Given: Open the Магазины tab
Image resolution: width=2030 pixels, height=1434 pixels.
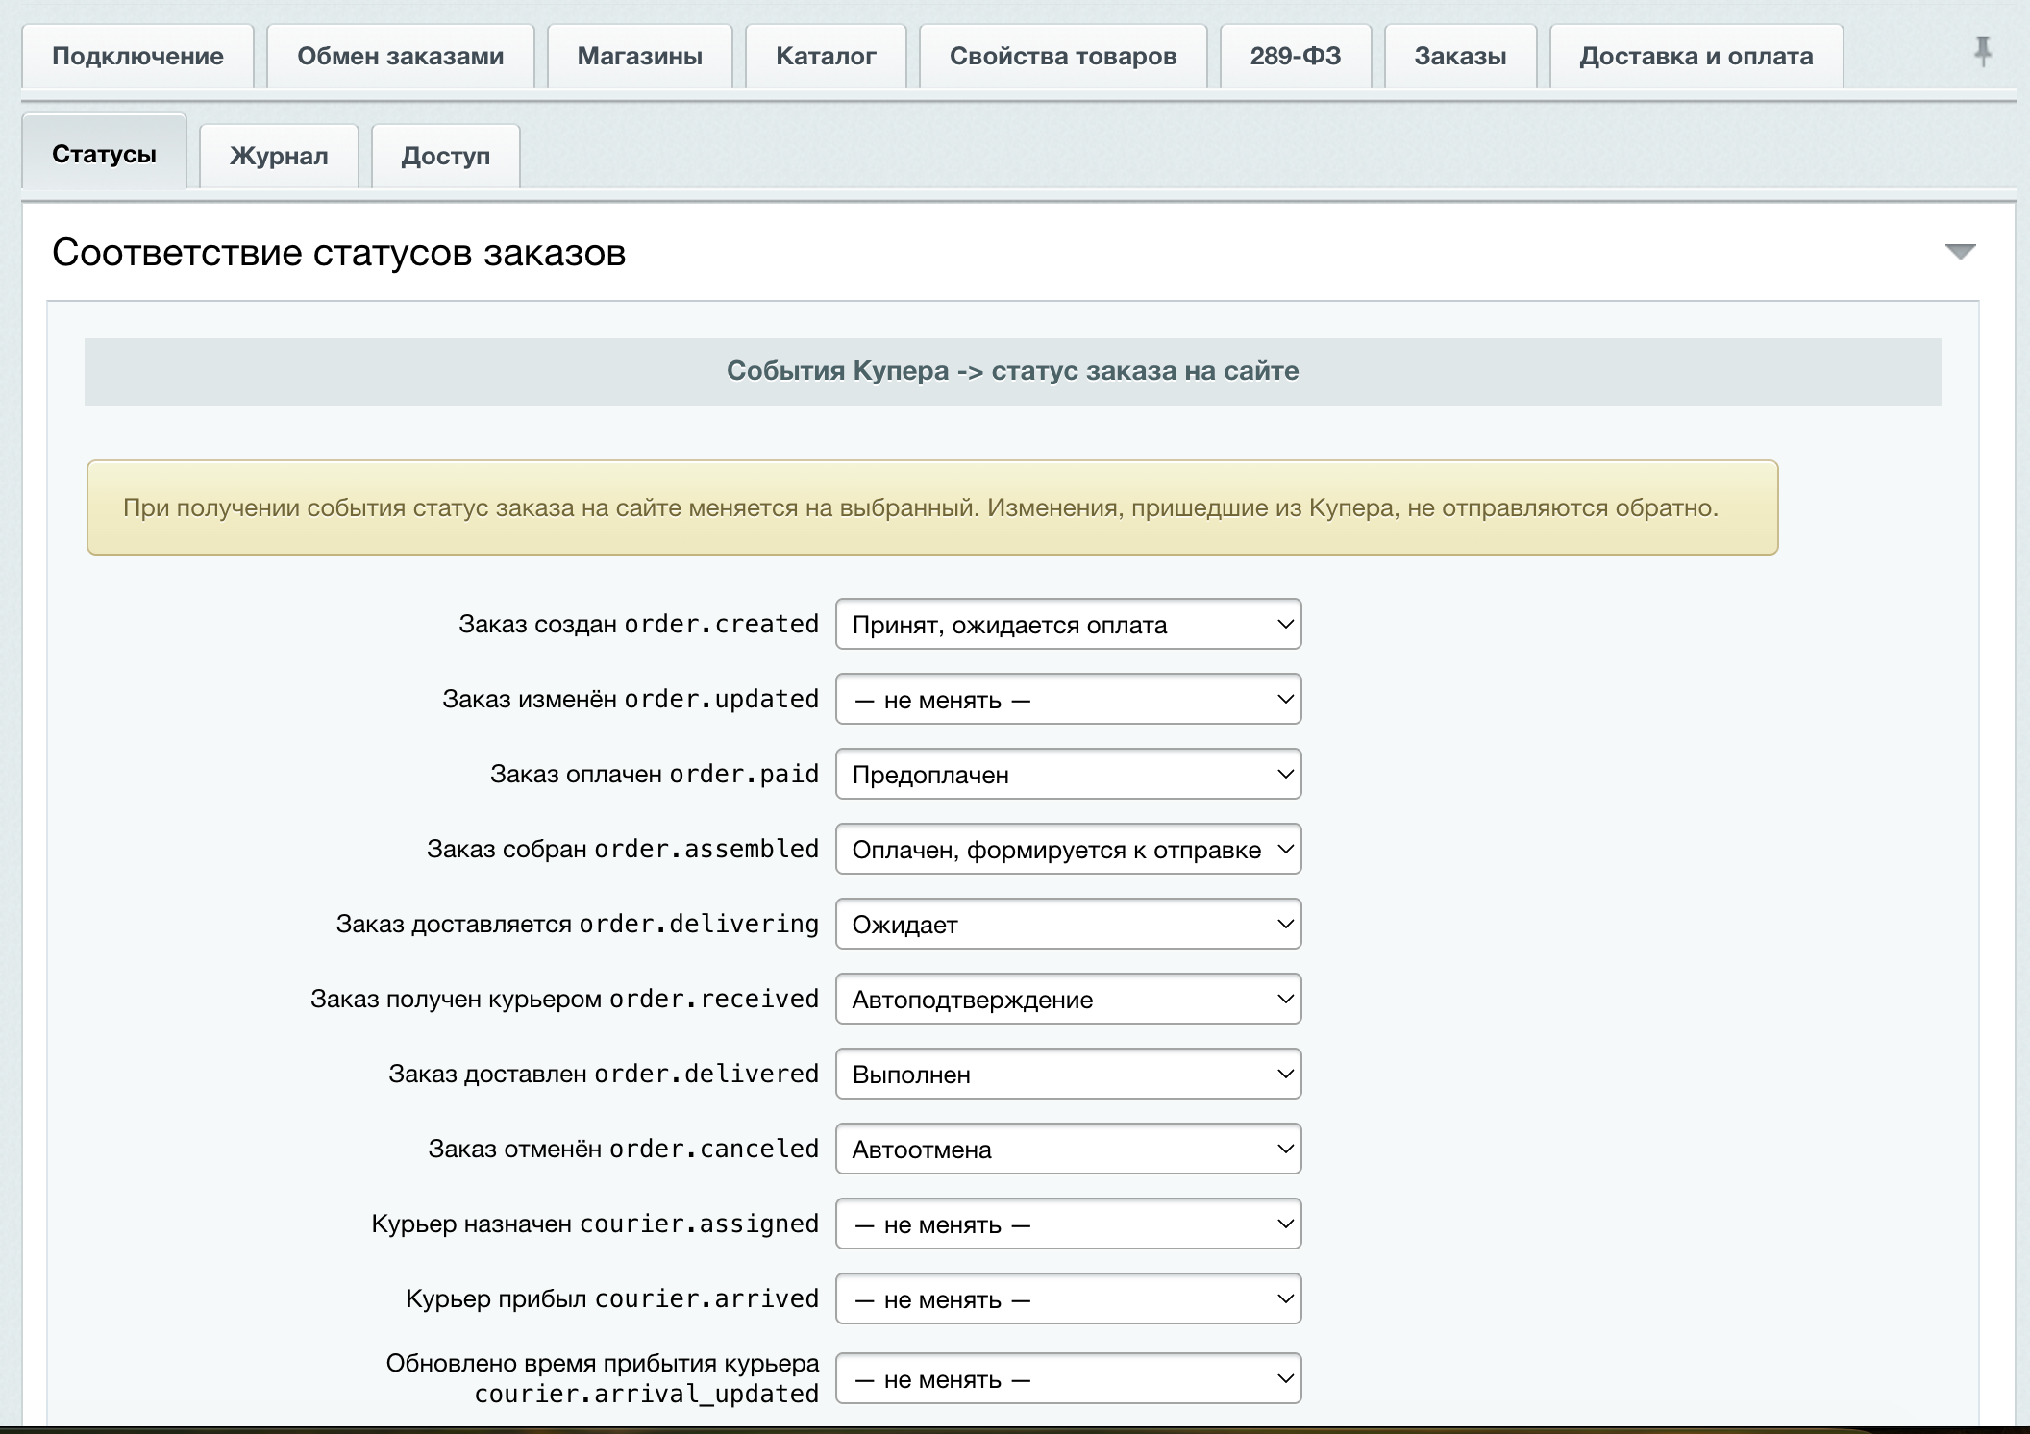Looking at the screenshot, I should 640,57.
